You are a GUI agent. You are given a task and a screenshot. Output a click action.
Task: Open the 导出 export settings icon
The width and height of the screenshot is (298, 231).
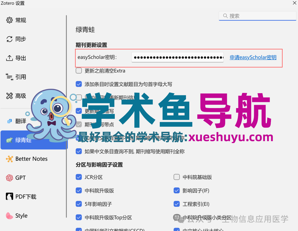click(x=9, y=58)
